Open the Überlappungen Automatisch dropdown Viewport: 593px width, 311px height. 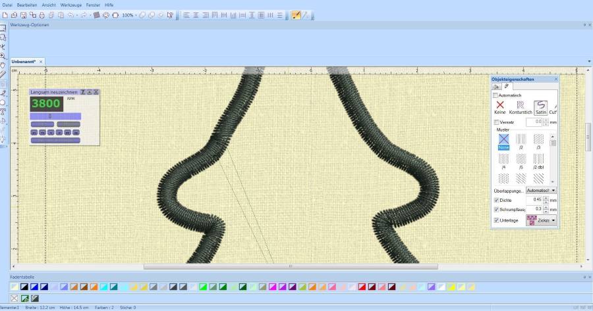click(x=541, y=191)
